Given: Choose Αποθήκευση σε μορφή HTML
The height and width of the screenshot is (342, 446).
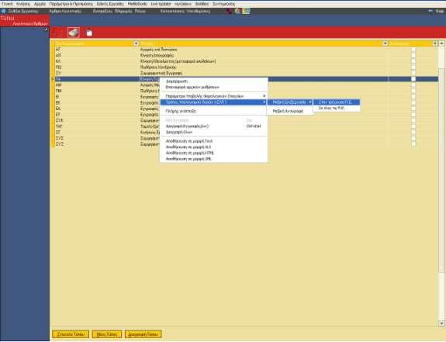Looking at the screenshot, I should (190, 153).
